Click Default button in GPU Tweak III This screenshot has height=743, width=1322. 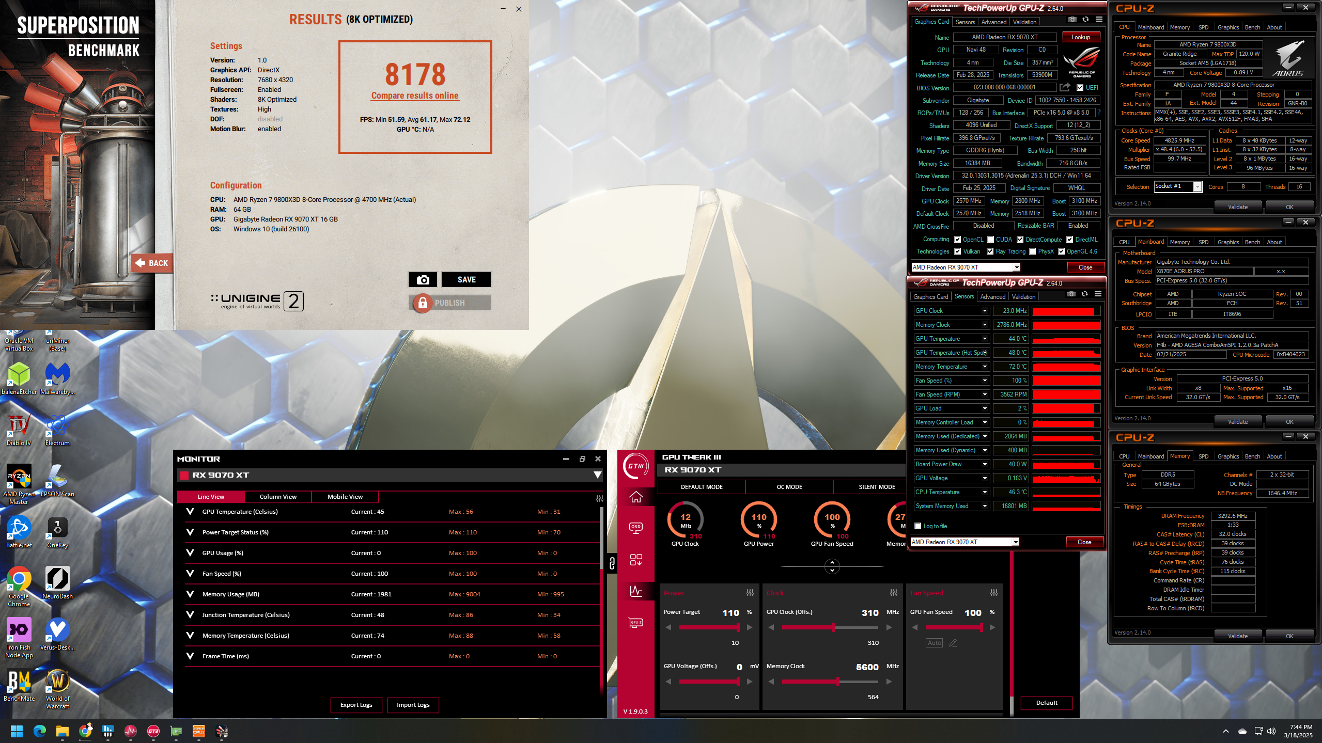[x=1047, y=703]
